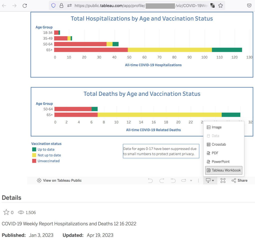Click the translate page icon in address bar
Screen dimensions: 255x239
(212, 5)
